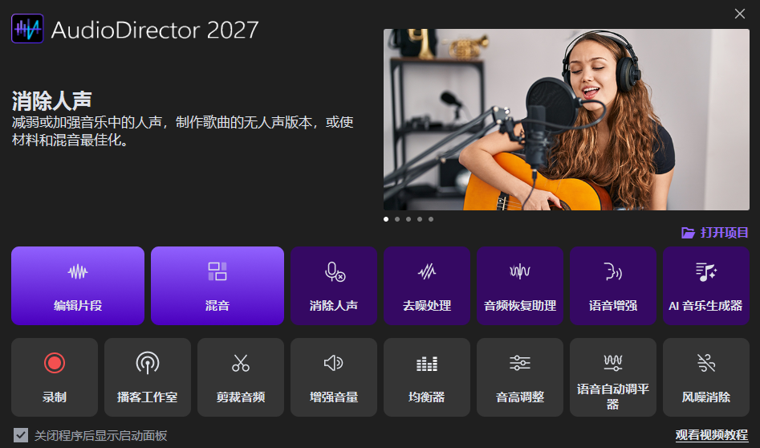Screen dimensions: 760x448
Task: Launch the 混音 mixing room tile
Action: point(217,286)
